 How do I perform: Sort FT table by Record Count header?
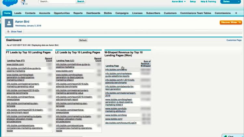(48, 60)
